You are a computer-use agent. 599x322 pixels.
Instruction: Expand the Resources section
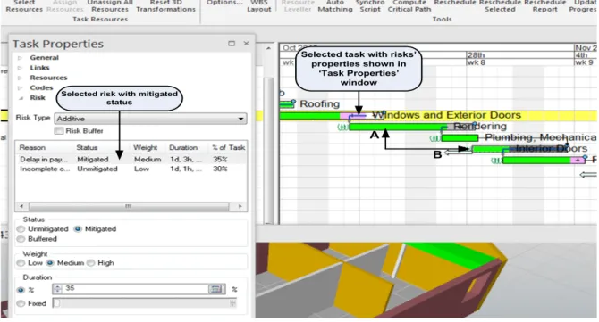[21, 78]
